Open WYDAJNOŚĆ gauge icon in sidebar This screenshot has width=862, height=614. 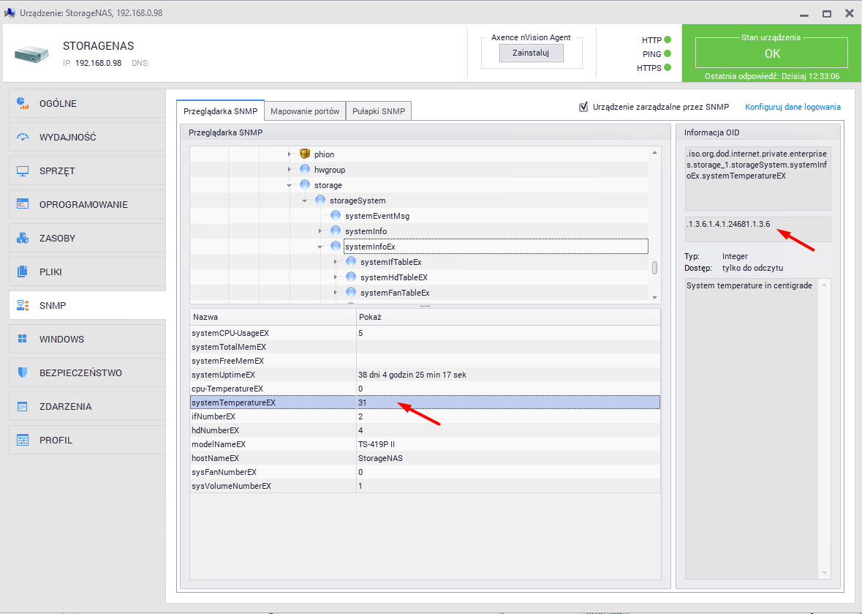(x=23, y=137)
